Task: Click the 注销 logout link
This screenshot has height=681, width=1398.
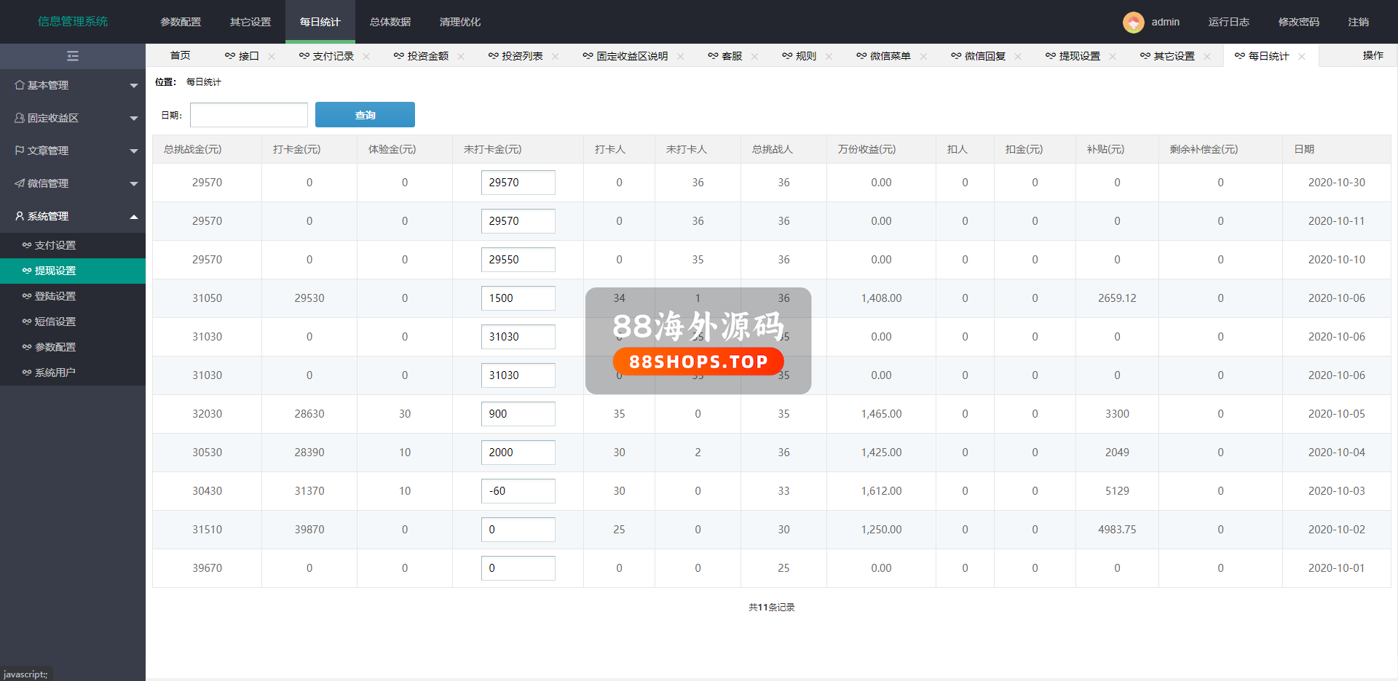Action: coord(1358,22)
